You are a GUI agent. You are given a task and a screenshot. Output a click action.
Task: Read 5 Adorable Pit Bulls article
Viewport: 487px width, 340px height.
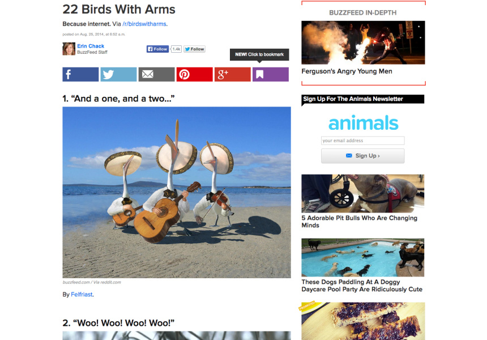point(360,222)
